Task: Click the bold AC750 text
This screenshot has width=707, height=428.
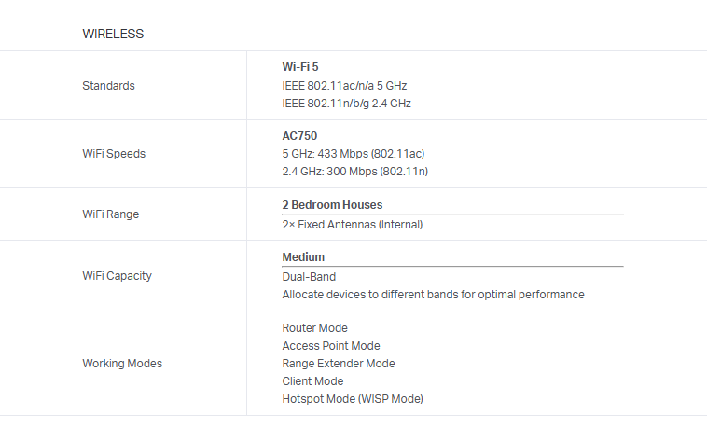Action: (299, 135)
